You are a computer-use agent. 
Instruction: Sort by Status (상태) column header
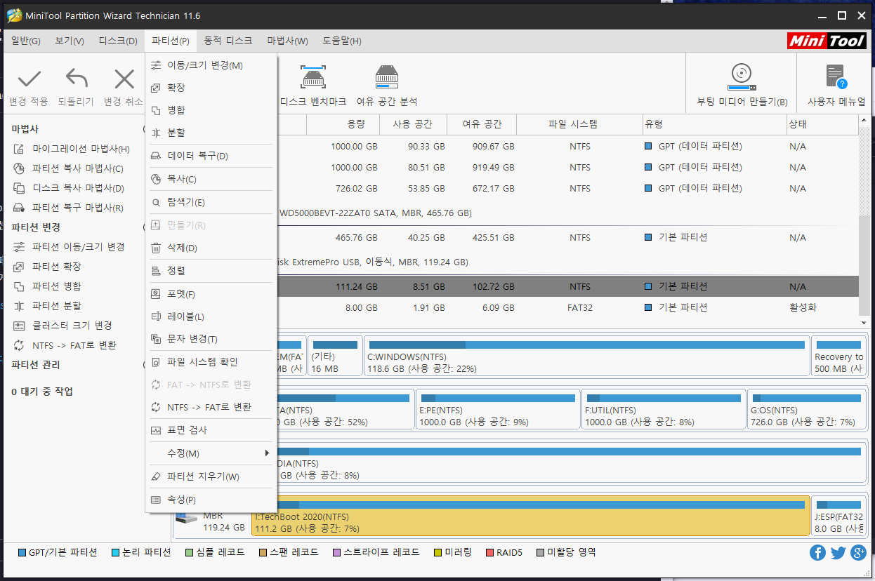822,125
